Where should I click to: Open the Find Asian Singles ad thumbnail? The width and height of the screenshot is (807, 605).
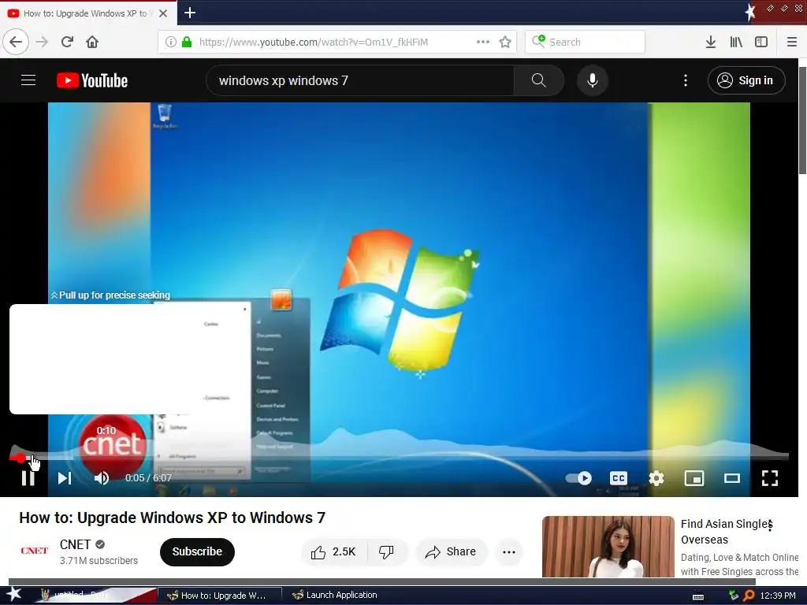608,547
